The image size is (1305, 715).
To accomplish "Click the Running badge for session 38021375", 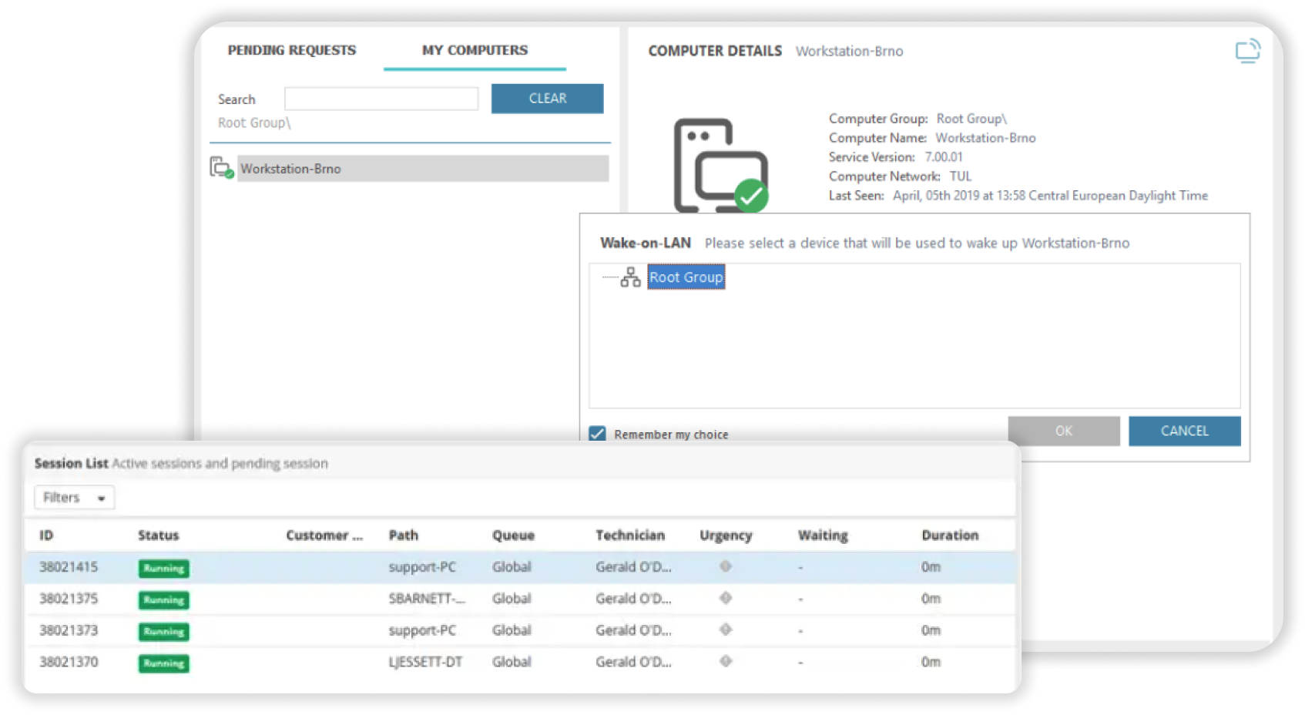I will (x=164, y=600).
